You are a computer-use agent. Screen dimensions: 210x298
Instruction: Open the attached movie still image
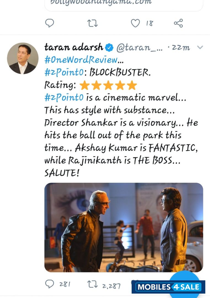tap(124, 227)
